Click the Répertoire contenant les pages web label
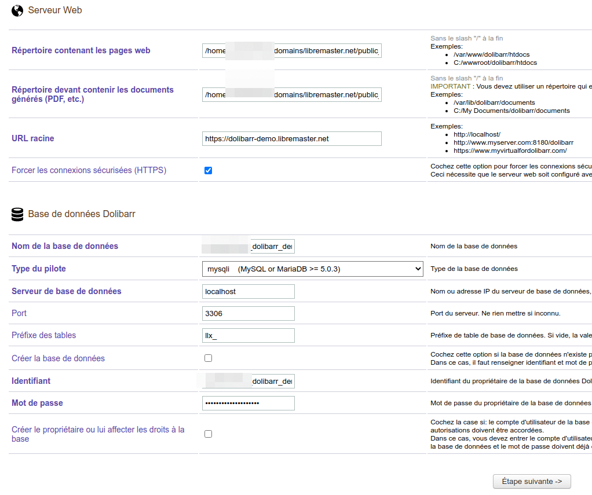Screen dimensions: 592x495 pyautogui.click(x=81, y=50)
